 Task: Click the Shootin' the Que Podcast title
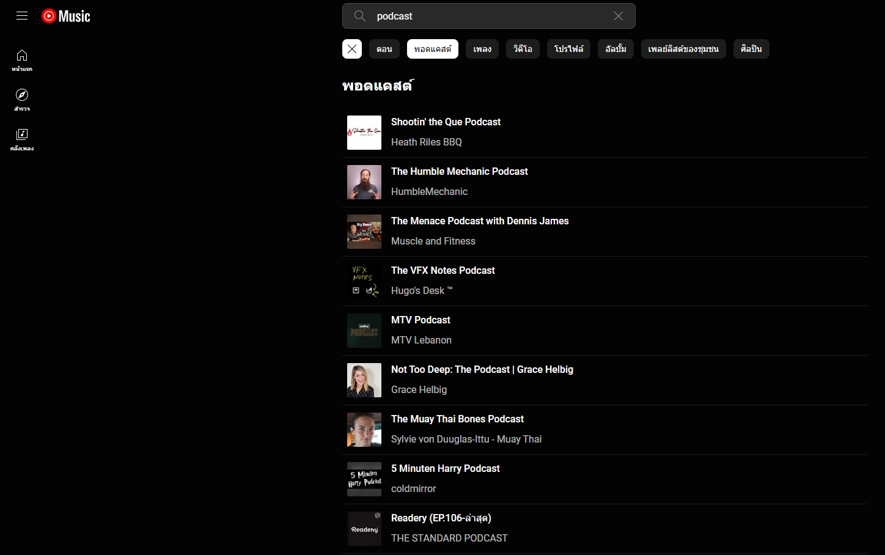tap(446, 122)
